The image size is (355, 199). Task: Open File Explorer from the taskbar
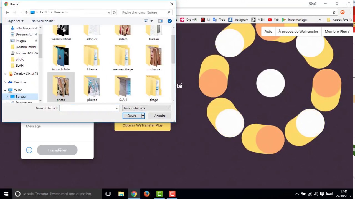(x=121, y=194)
